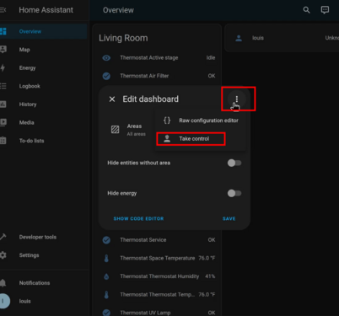Open the search icon in the header
339x316 pixels.
(306, 10)
